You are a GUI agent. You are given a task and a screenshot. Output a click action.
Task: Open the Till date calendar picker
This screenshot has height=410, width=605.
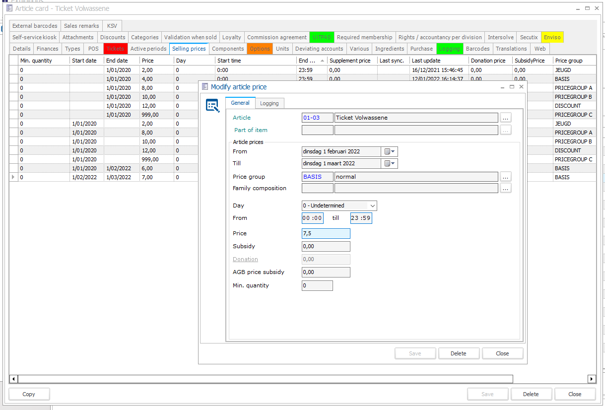point(390,163)
